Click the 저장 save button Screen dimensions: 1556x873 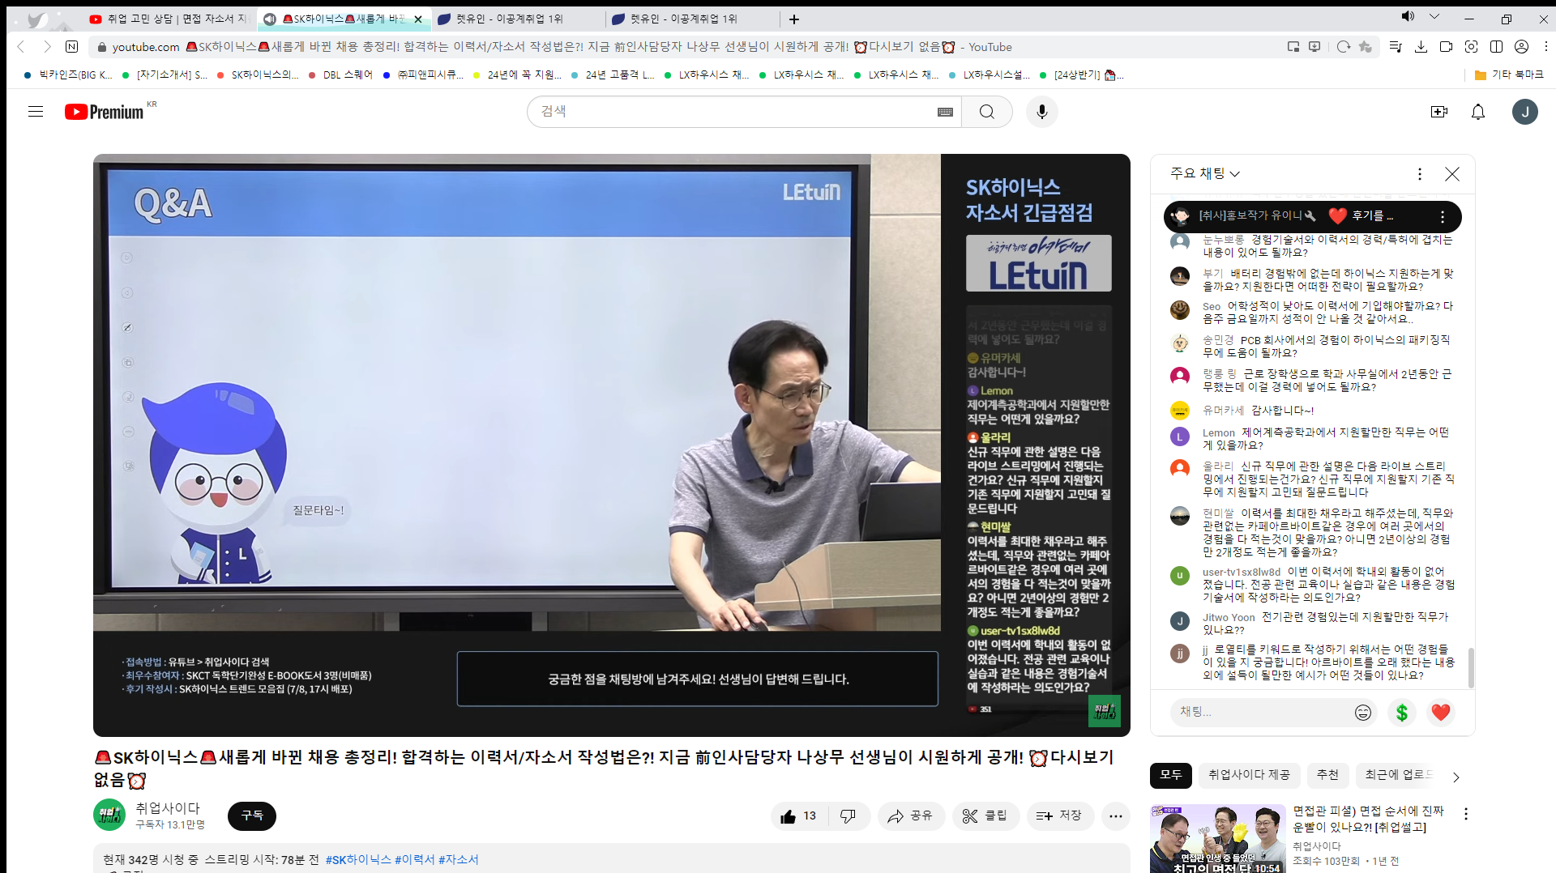(x=1060, y=816)
